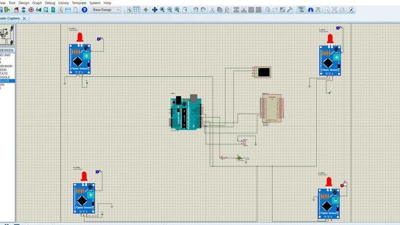
Task: Open the Help menu
Action: click(107, 2)
